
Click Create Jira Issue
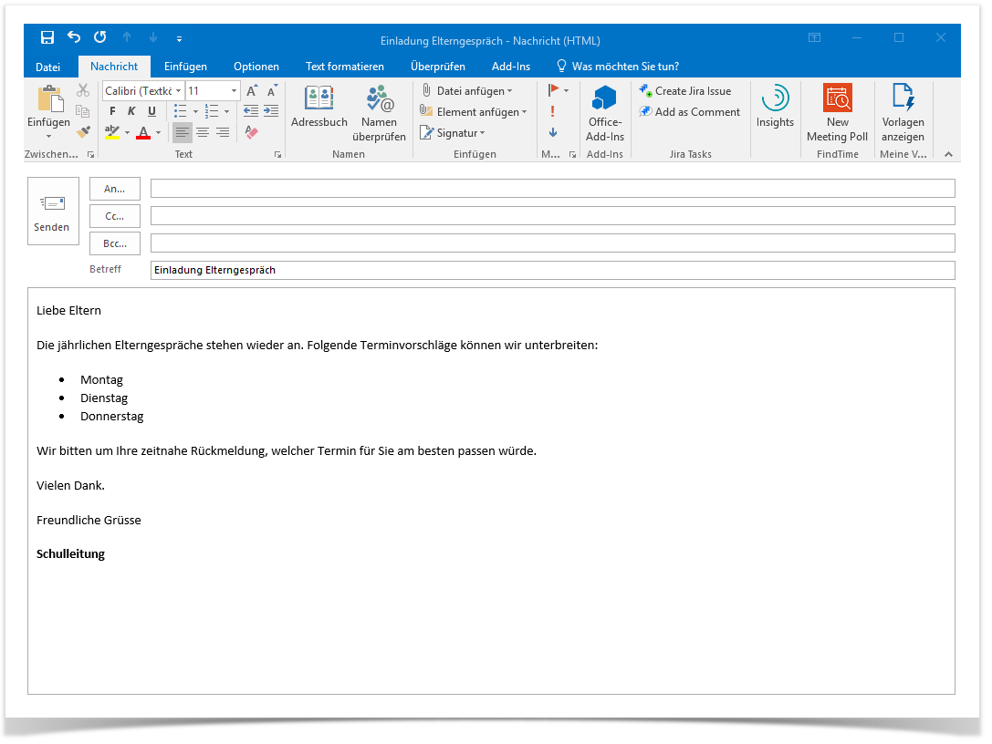(685, 91)
